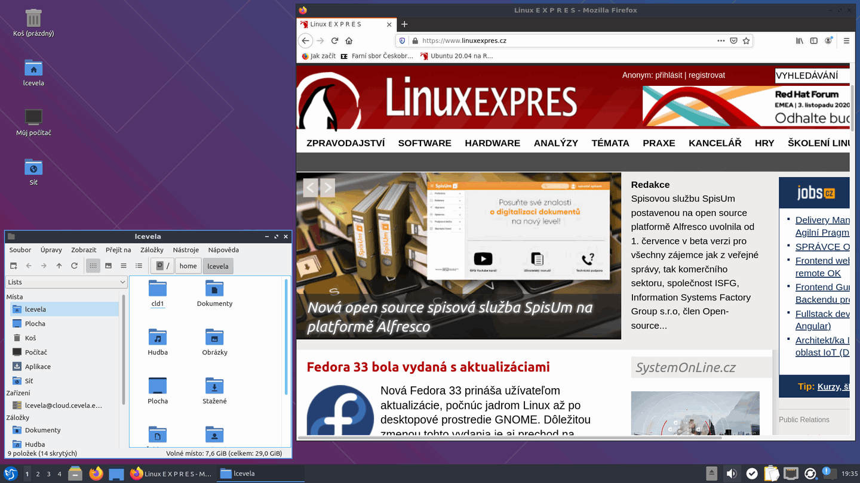Save page to Pocket
Image resolution: width=860 pixels, height=483 pixels.
[733, 41]
